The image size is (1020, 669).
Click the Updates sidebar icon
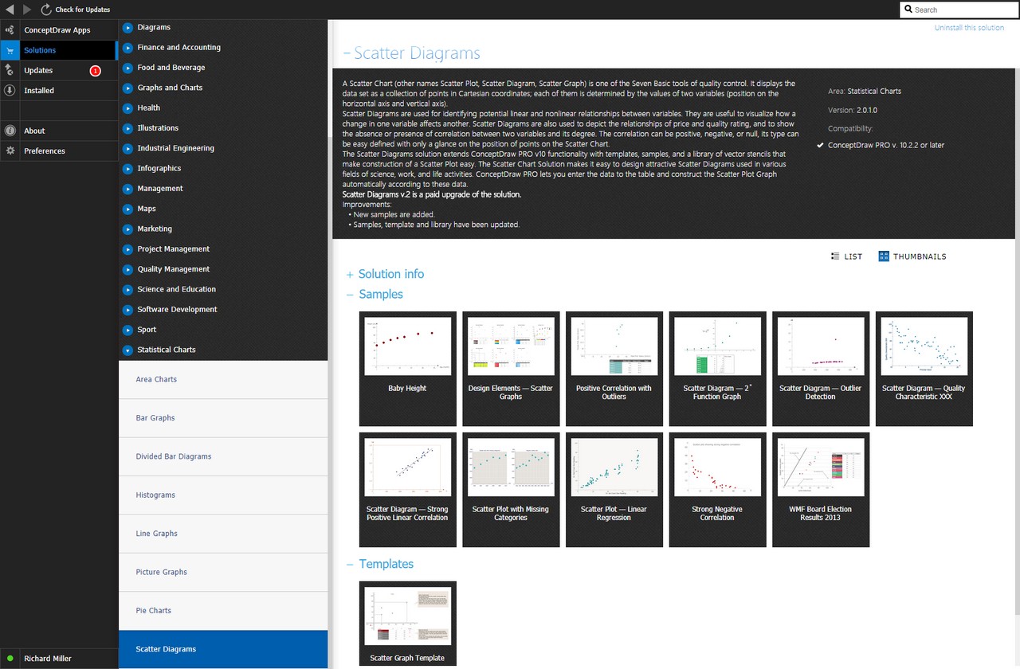(10, 70)
